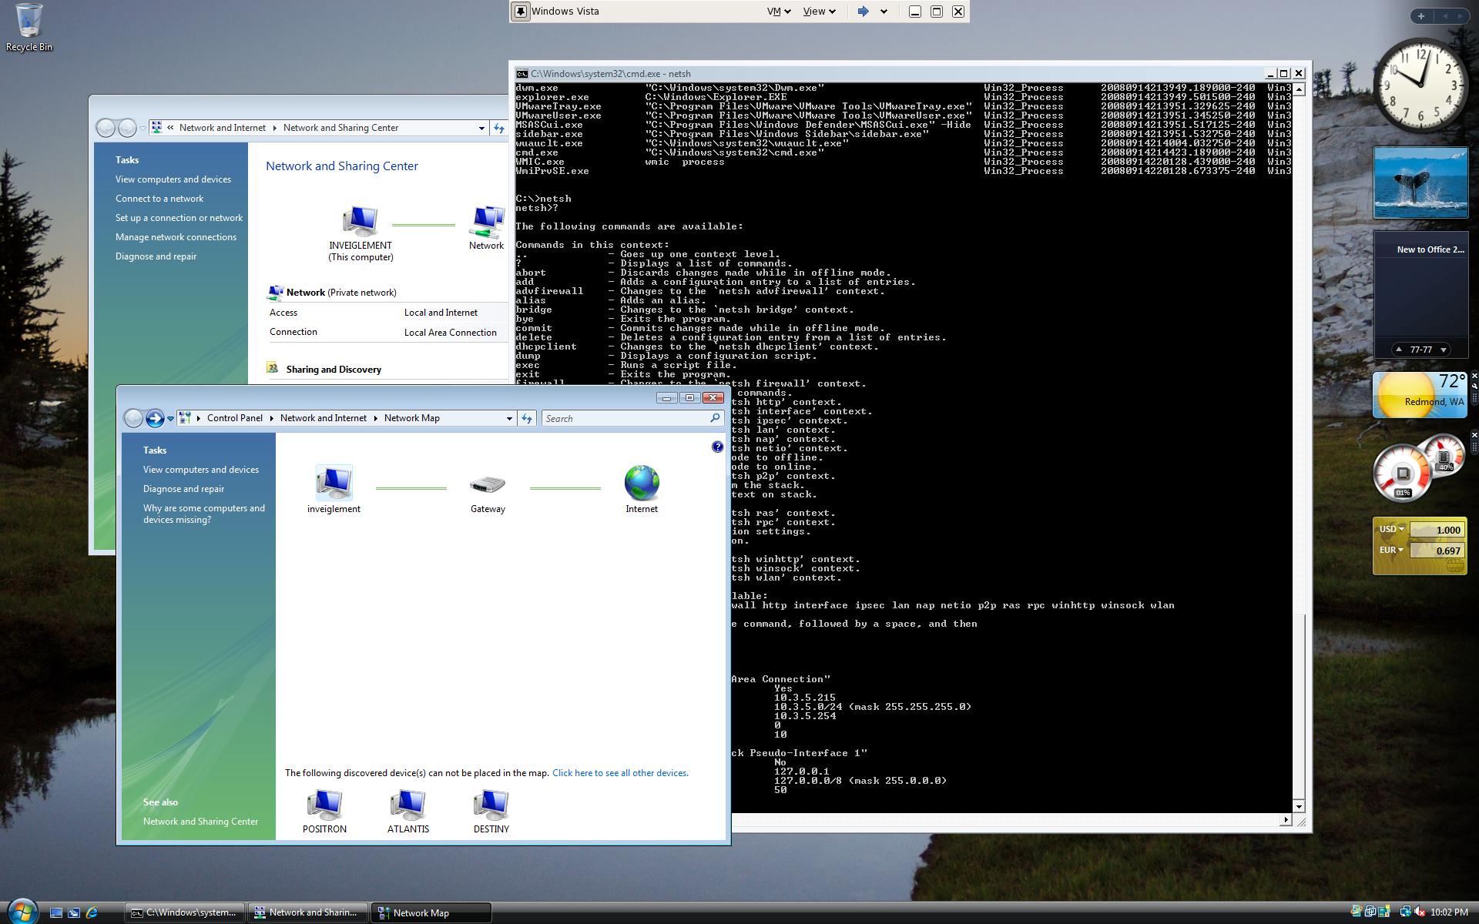
Task: Switch to the cmd.exe taskbar button
Action: coord(185,912)
